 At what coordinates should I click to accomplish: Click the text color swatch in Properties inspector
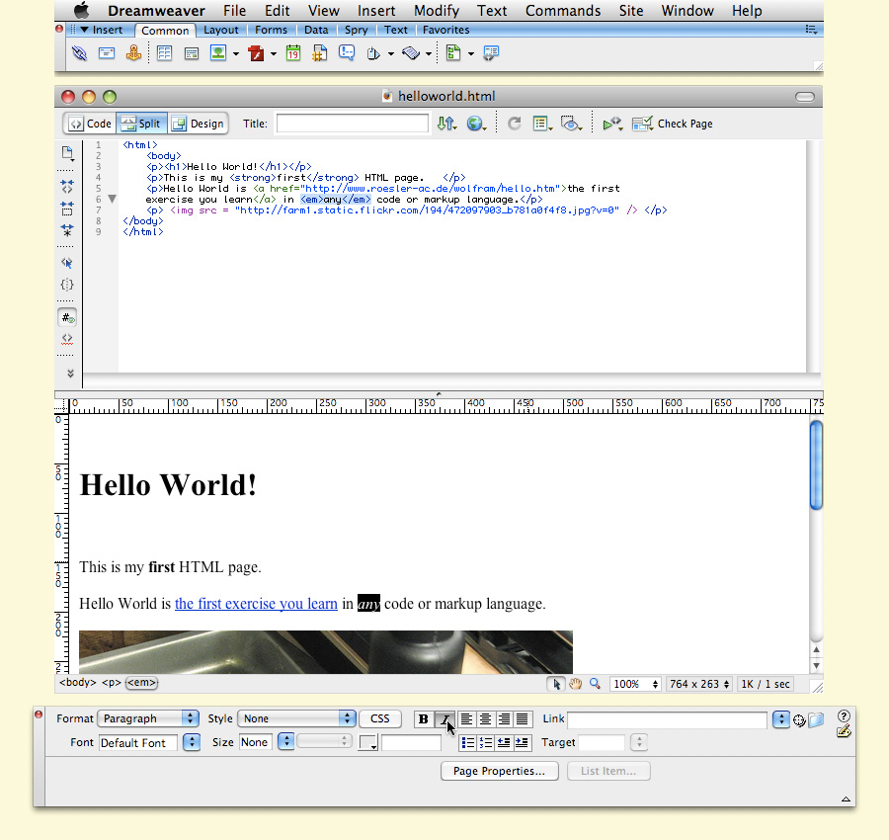click(366, 741)
